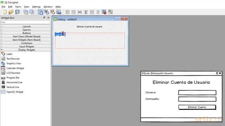
Task: Select the Text Browser widget
Action: click(13, 59)
